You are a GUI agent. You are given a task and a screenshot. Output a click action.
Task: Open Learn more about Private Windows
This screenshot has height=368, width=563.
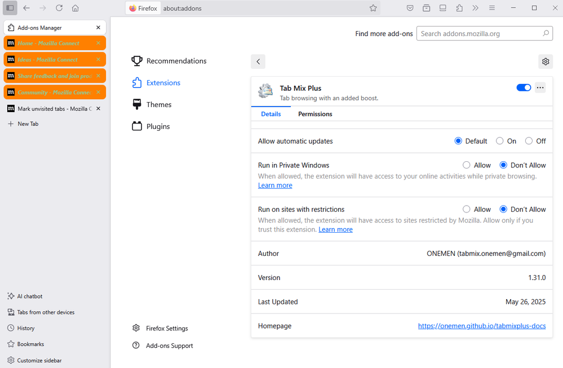pyautogui.click(x=275, y=185)
